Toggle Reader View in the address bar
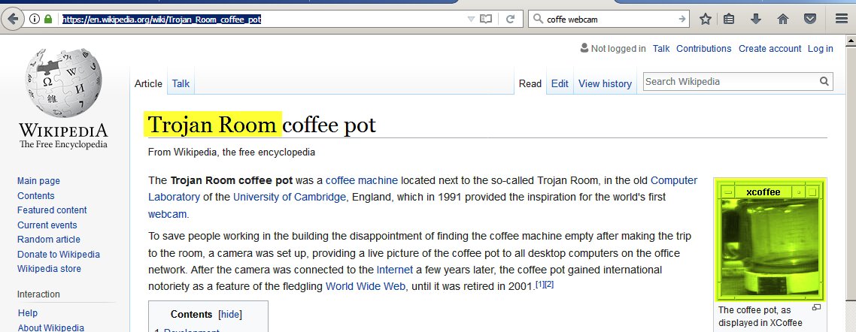 [487, 20]
